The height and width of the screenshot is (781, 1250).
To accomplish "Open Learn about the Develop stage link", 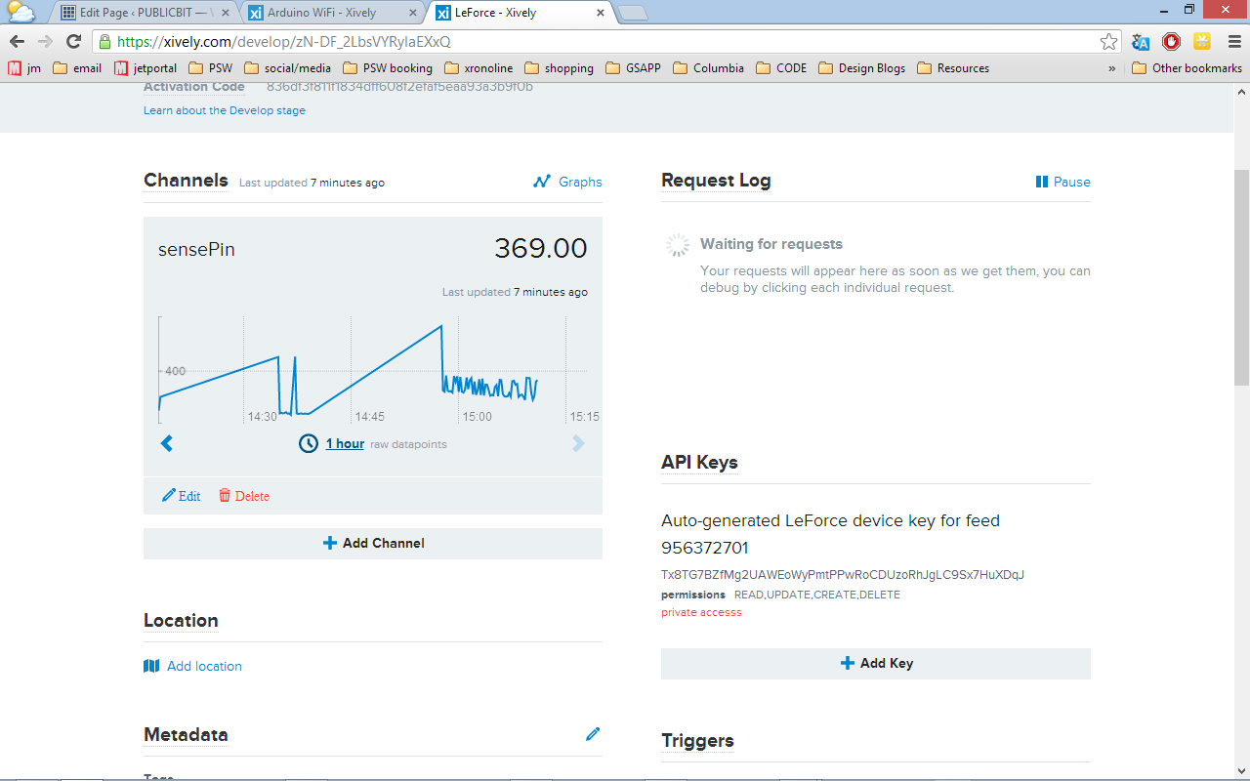I will click(225, 110).
